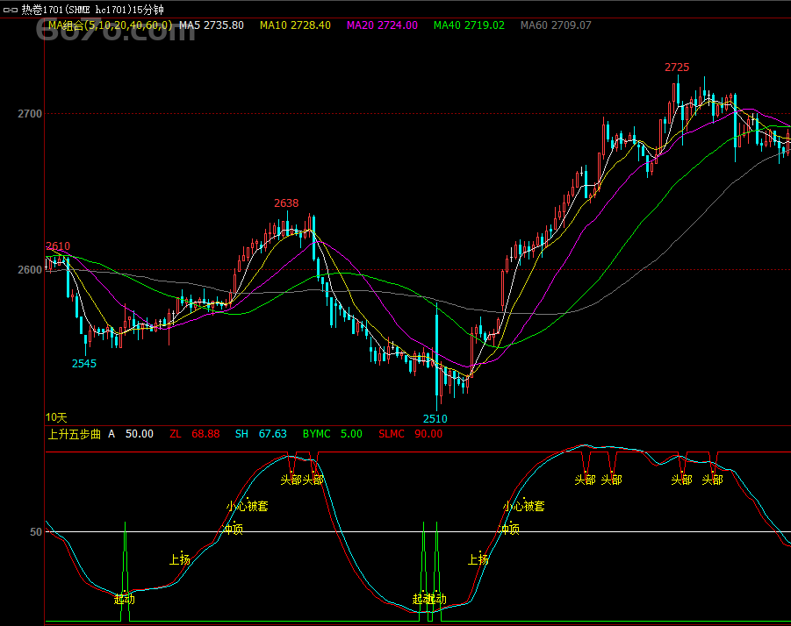Click the green BYMC 5.00 value
Screen dimensions: 791x626
(x=332, y=434)
